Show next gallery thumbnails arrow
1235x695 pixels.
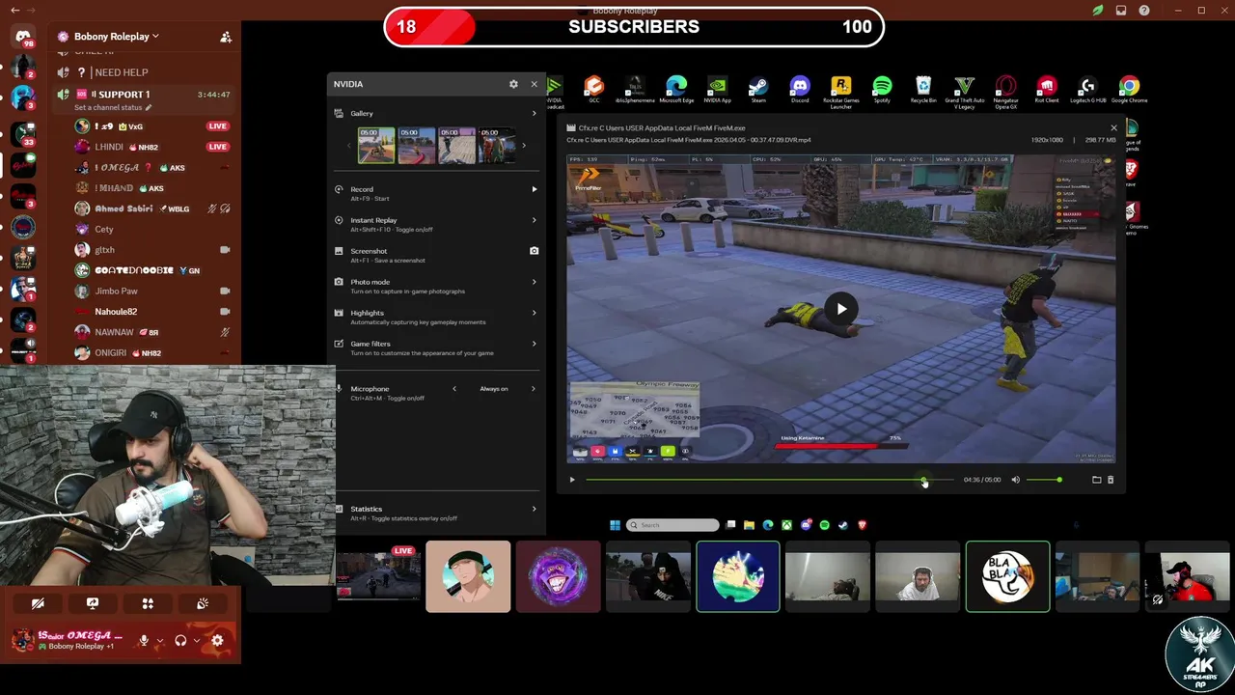point(524,146)
